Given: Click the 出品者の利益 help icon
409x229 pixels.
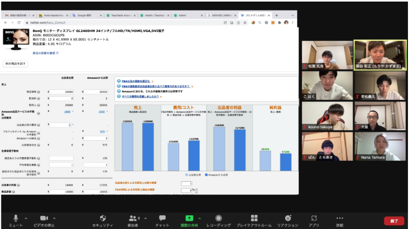Looking at the screenshot, I should coord(18,185).
